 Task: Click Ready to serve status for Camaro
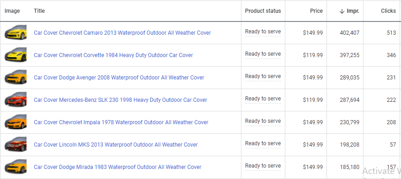point(263,32)
